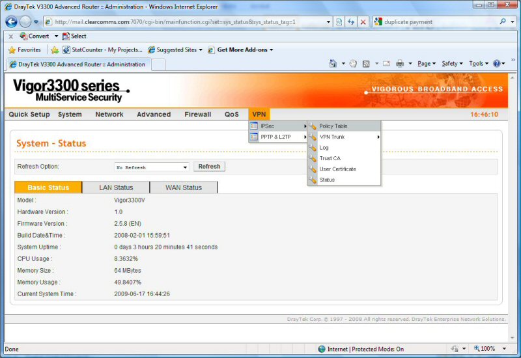
Task: Click the Convert toolbar button
Action: [35, 36]
